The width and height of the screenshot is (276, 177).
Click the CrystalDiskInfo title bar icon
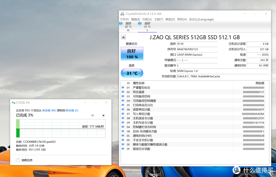tap(122, 14)
